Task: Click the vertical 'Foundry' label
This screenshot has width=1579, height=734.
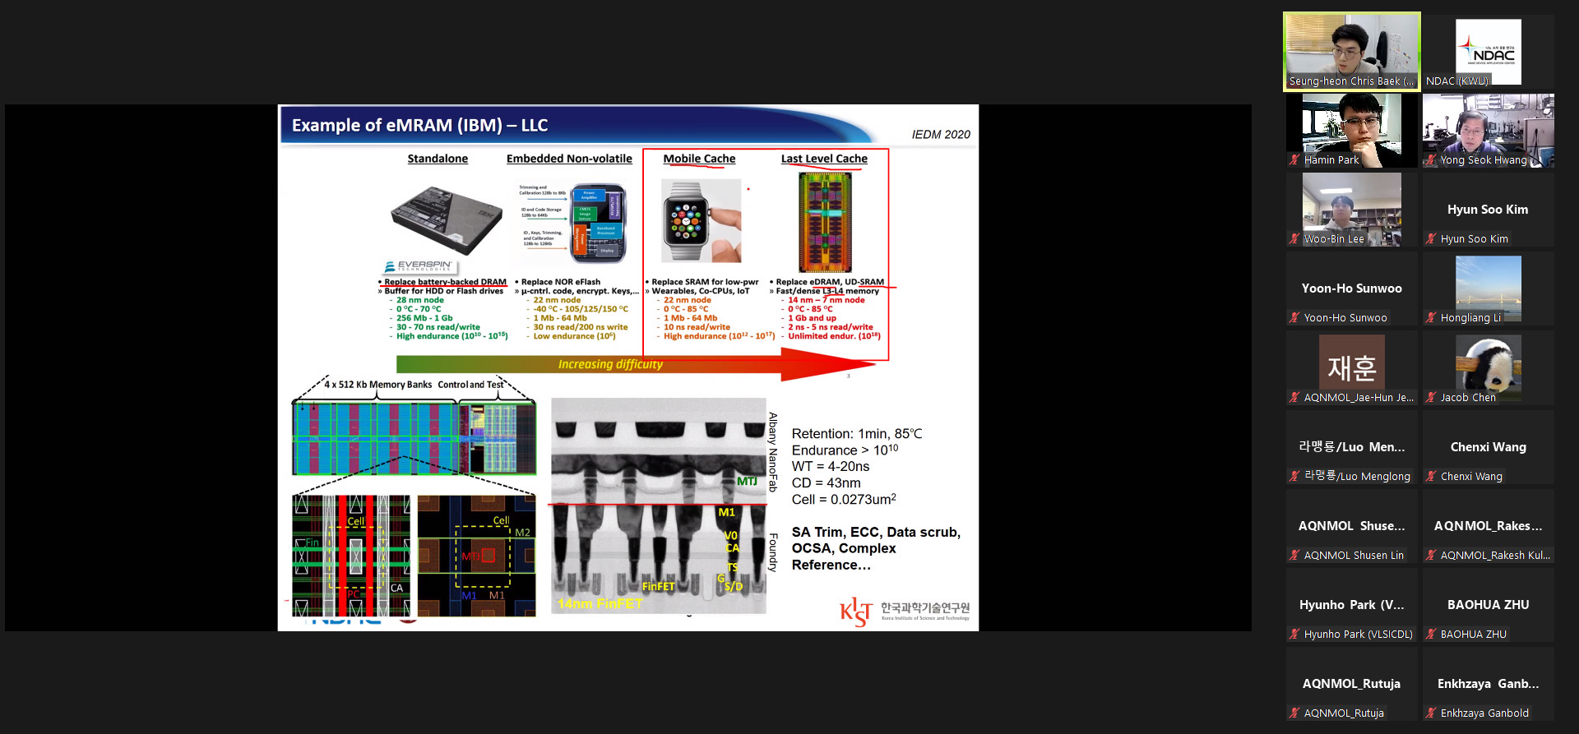Action: click(x=773, y=552)
